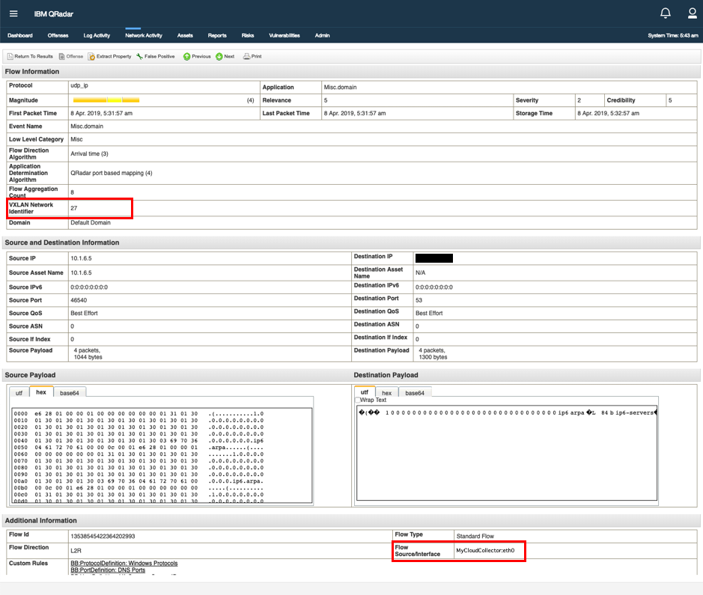Select VXLAN Network Identifier value 27
Viewport: 703px width, 595px height.
(74, 208)
